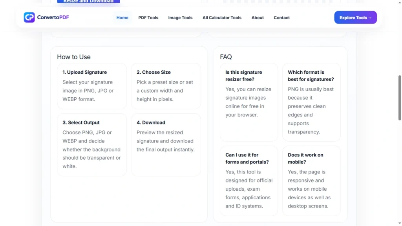Click the ConvertoPDF logo icon
Viewport: 402px width, 226px height.
point(29,17)
